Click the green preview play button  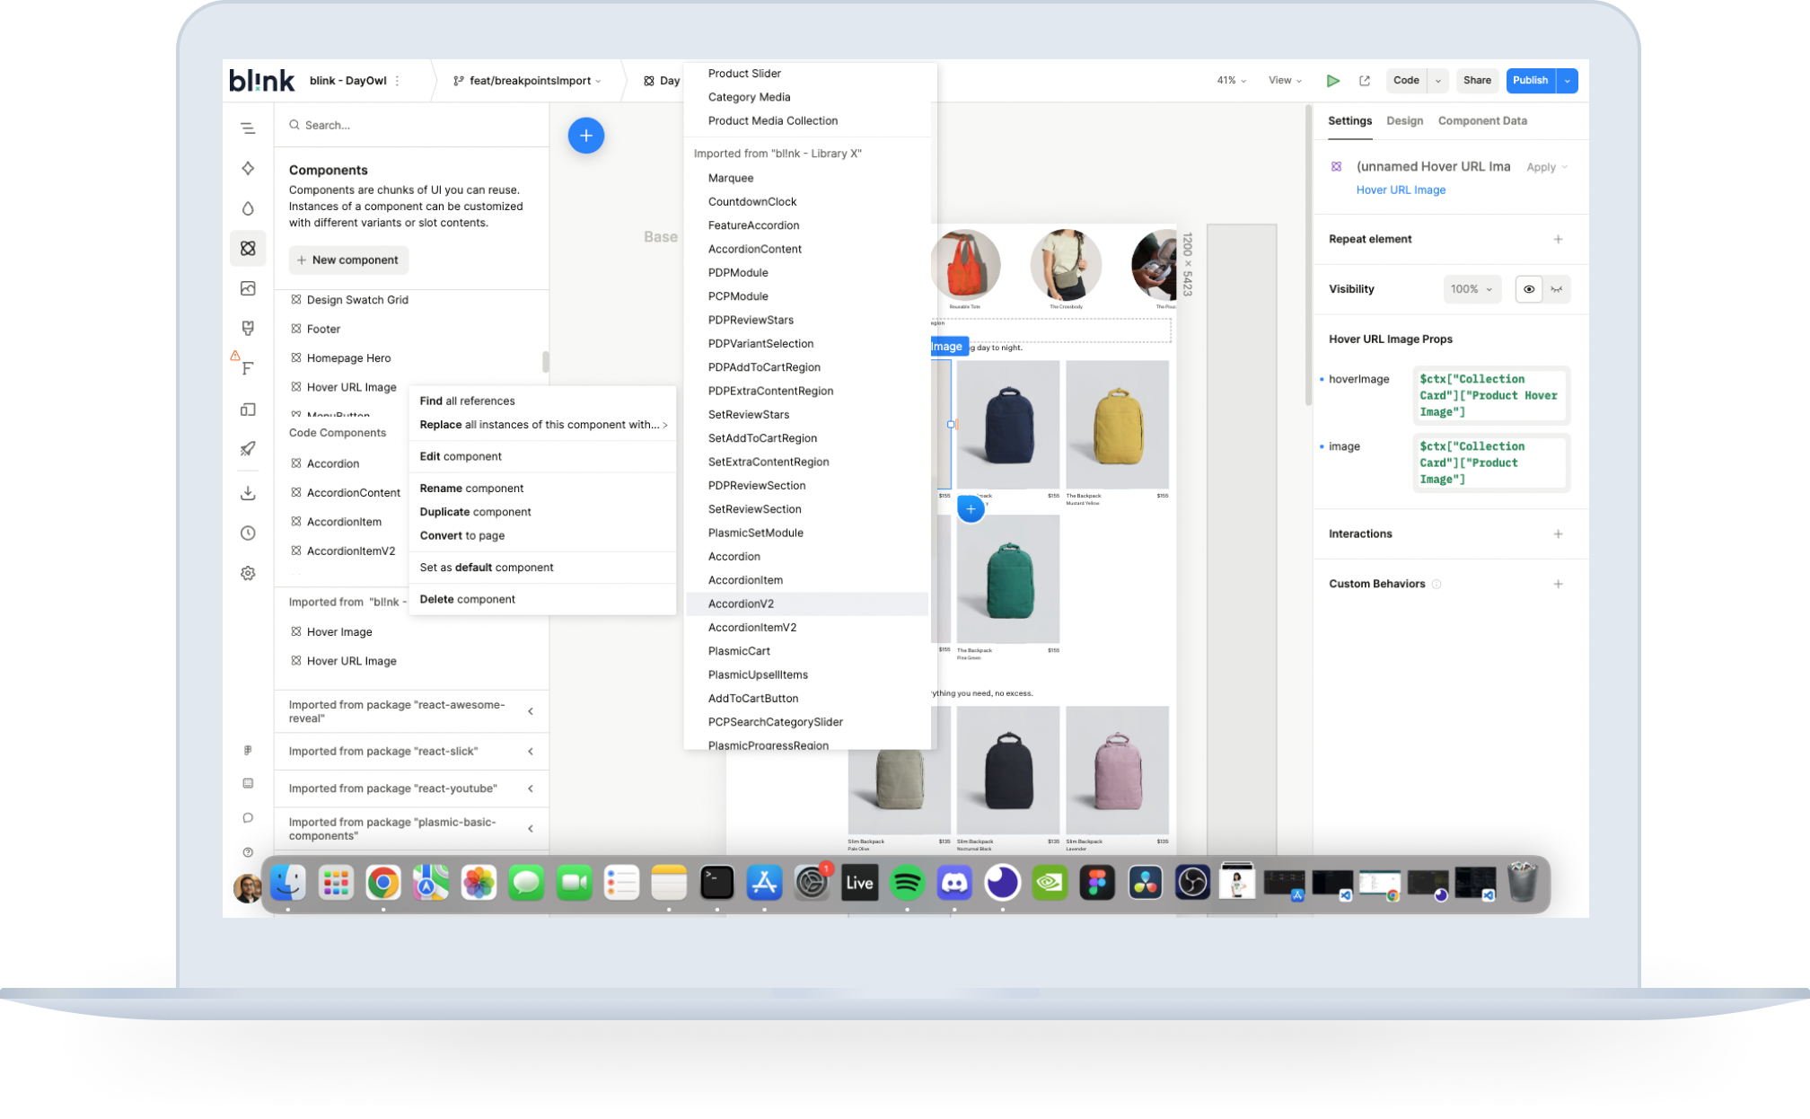click(1333, 81)
